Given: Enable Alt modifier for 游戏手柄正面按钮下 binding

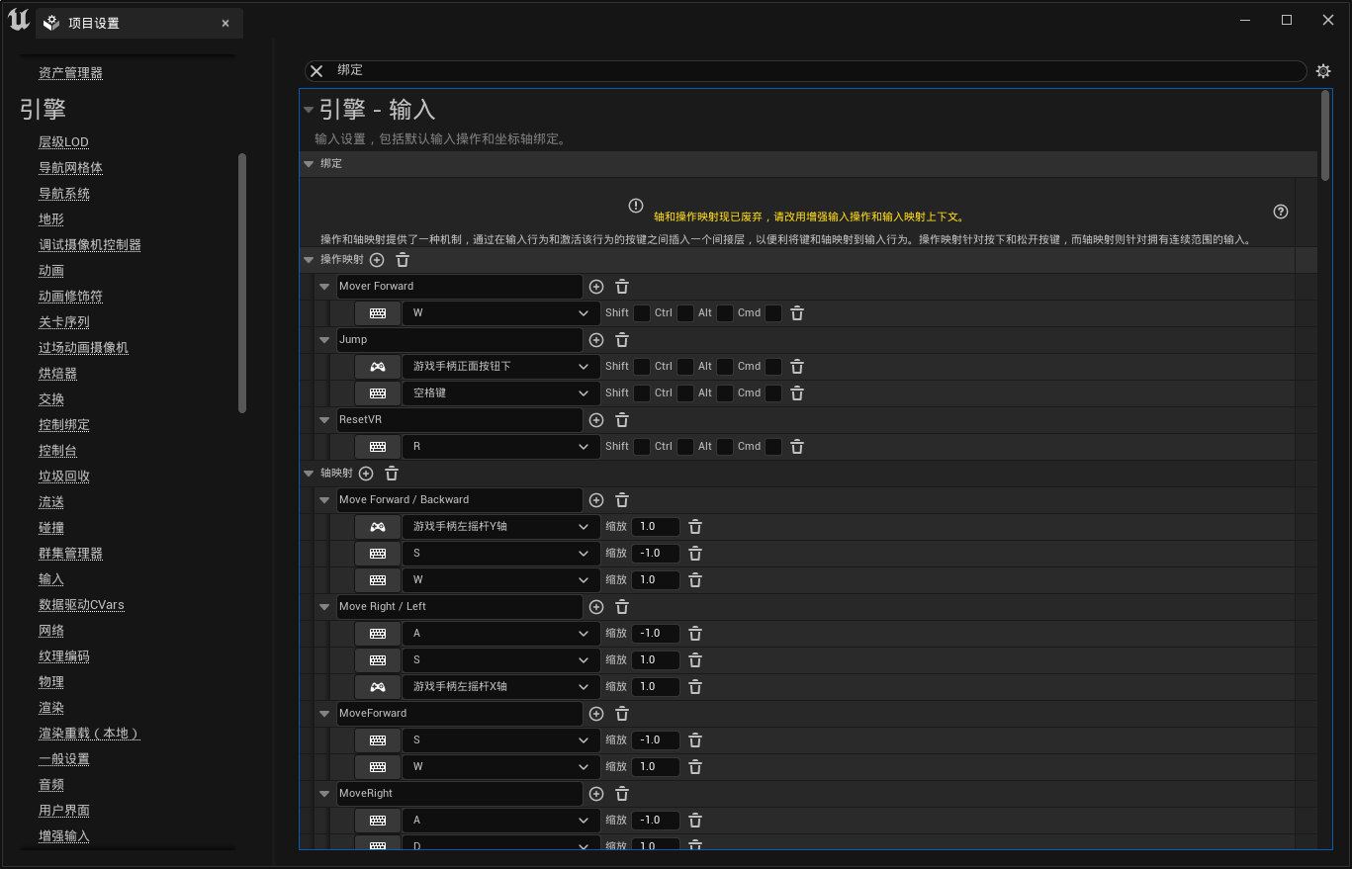Looking at the screenshot, I should [725, 367].
